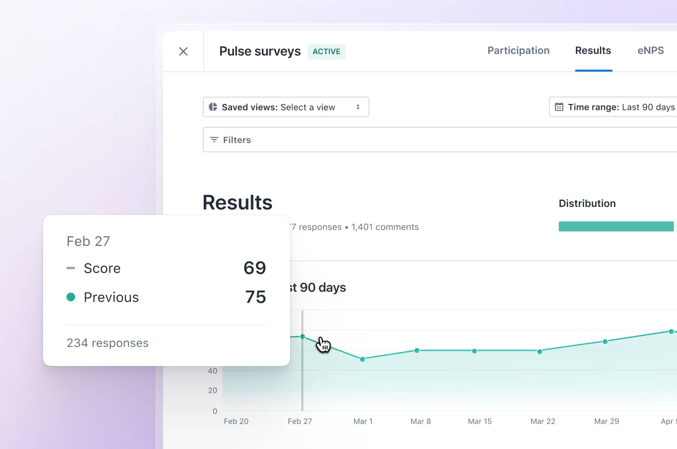The width and height of the screenshot is (677, 449).
Task: Click the Feb 27 data point on chart
Action: coord(303,337)
